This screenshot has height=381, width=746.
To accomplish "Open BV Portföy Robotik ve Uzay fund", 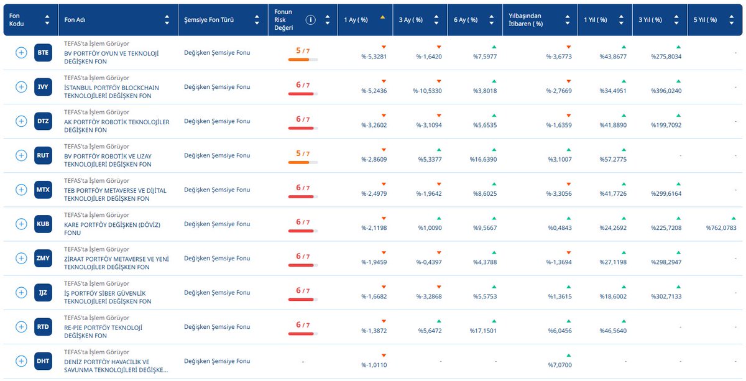I will point(108,160).
